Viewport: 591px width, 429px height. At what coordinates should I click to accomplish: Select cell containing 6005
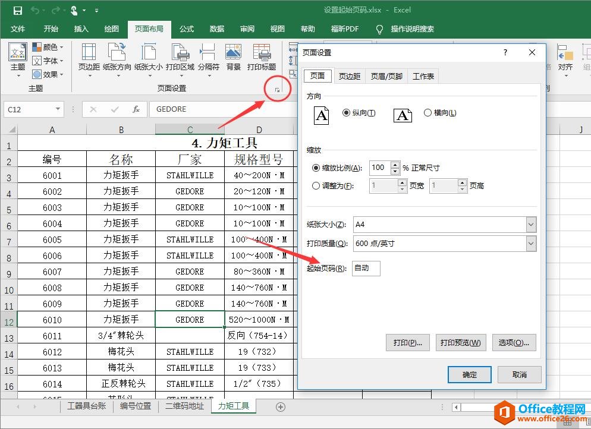coord(52,239)
